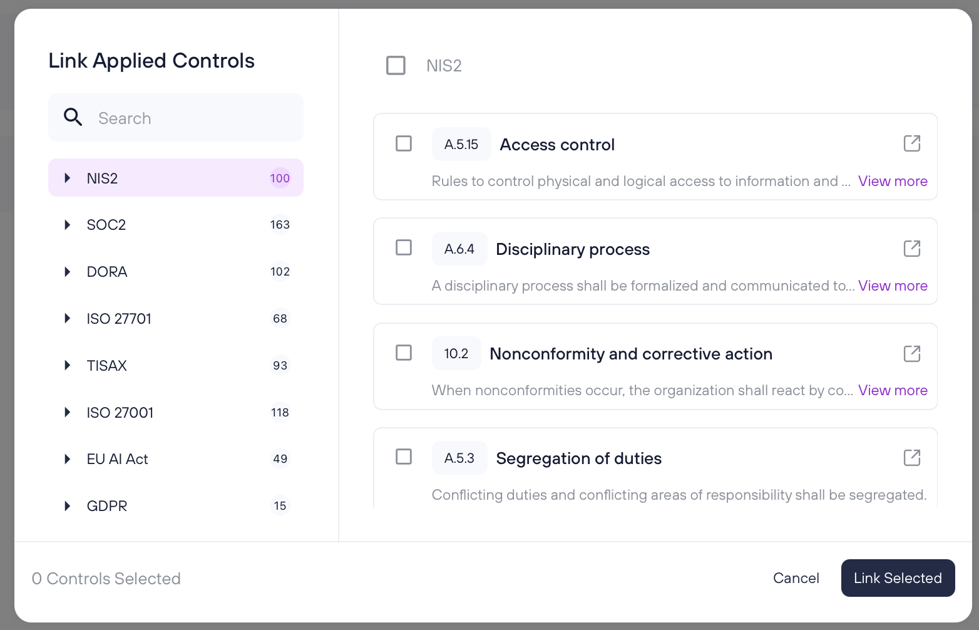Image resolution: width=979 pixels, height=630 pixels.
Task: Click the magnifying glass search icon
Action: coord(73,117)
